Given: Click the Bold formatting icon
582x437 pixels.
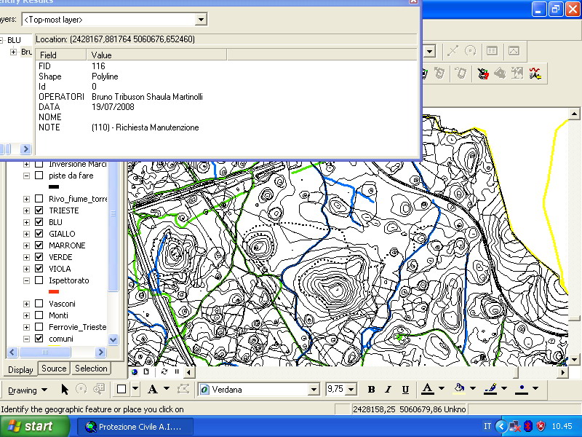Looking at the screenshot, I should [x=371, y=390].
